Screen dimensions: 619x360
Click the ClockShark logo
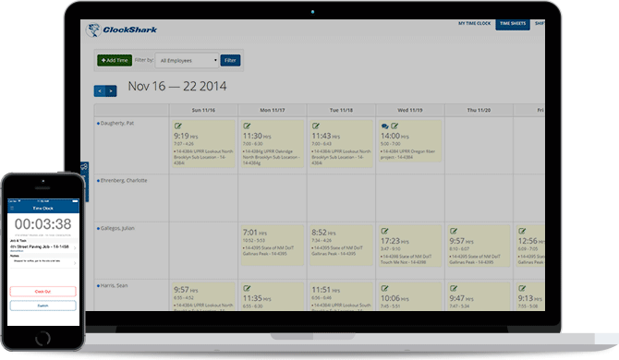tap(122, 30)
